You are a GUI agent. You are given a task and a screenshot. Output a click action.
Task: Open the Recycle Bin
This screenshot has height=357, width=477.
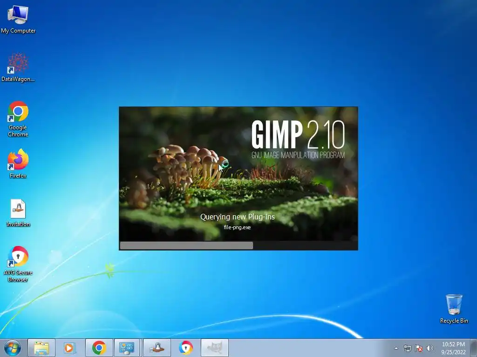(454, 309)
